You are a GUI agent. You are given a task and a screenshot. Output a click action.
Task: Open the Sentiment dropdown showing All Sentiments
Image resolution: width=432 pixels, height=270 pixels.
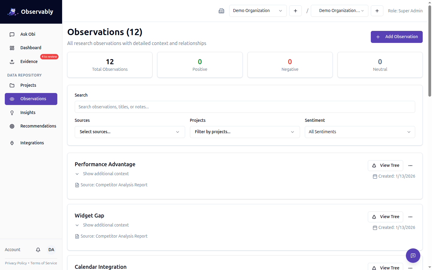pyautogui.click(x=359, y=132)
